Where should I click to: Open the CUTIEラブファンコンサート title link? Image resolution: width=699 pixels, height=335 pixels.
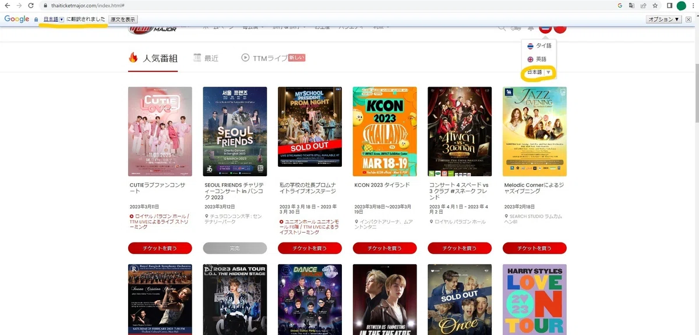point(157,188)
